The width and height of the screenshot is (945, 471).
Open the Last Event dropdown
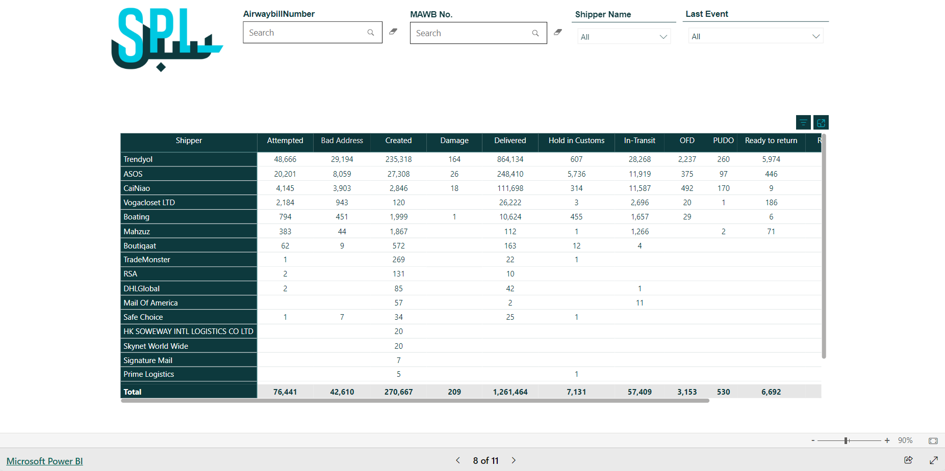coord(756,36)
